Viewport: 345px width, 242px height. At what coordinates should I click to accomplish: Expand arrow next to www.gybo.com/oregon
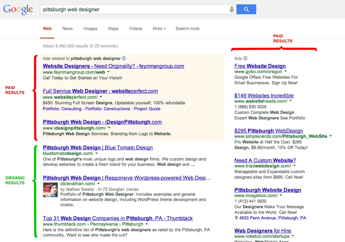pos(286,71)
